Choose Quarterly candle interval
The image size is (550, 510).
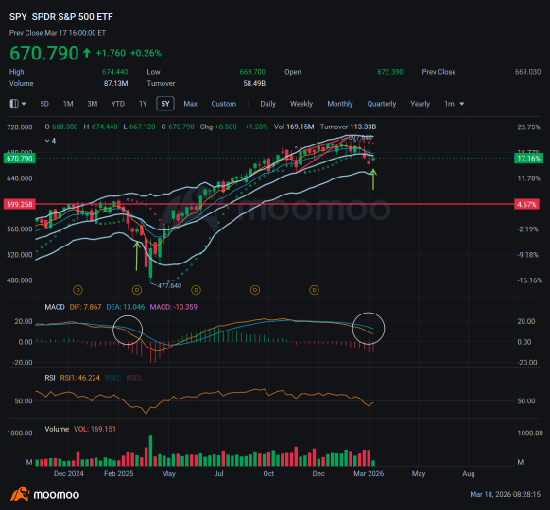click(x=382, y=104)
